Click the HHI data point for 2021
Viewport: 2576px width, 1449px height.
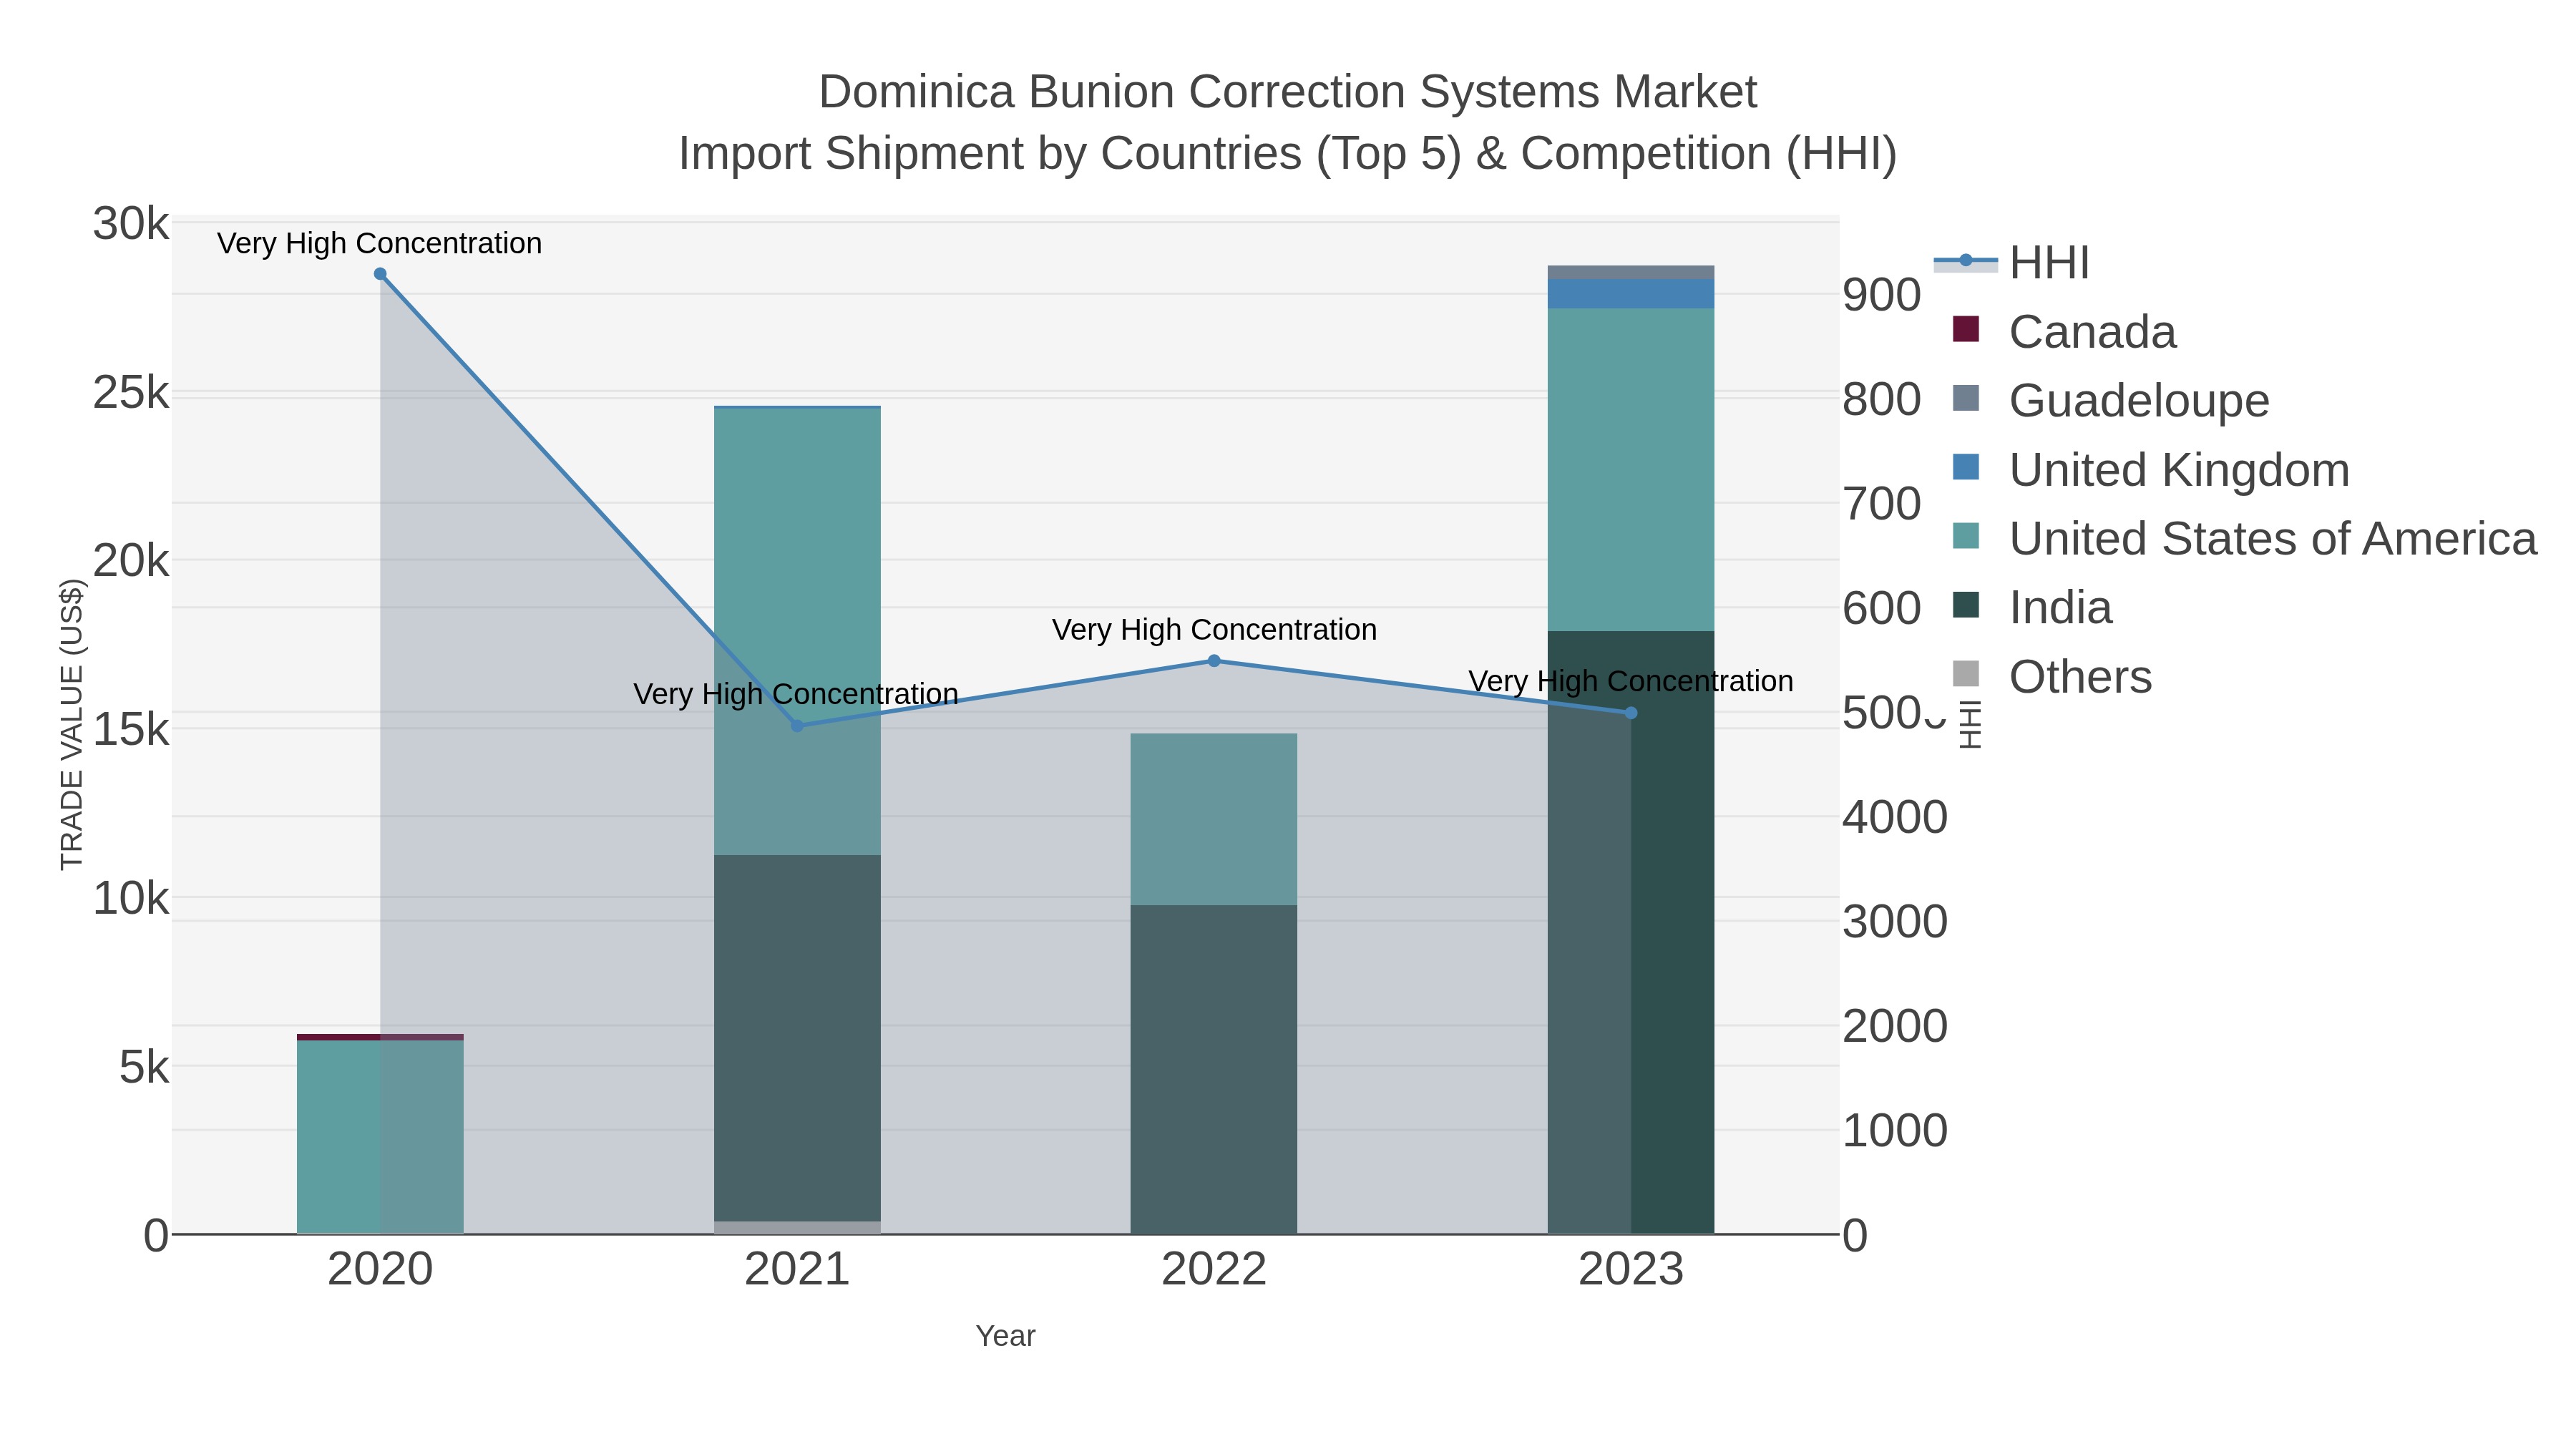[x=797, y=726]
